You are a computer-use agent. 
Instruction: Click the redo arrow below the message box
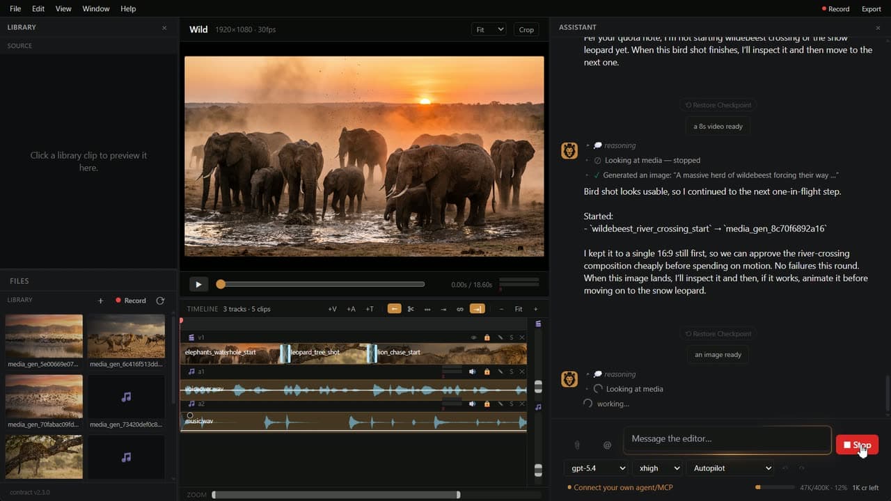click(801, 468)
